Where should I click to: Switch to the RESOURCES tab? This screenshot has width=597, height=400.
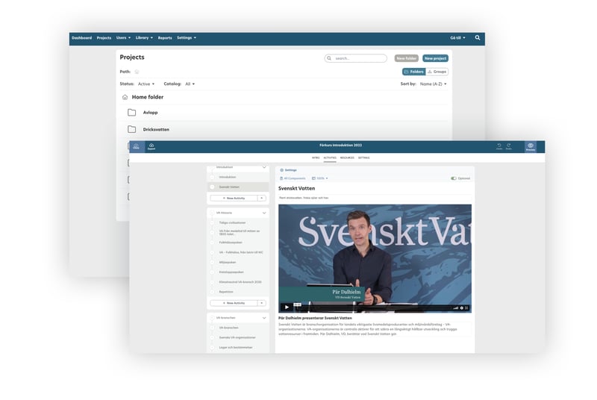click(347, 157)
